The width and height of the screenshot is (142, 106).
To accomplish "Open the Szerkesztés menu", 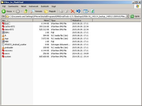I will click(13, 6).
